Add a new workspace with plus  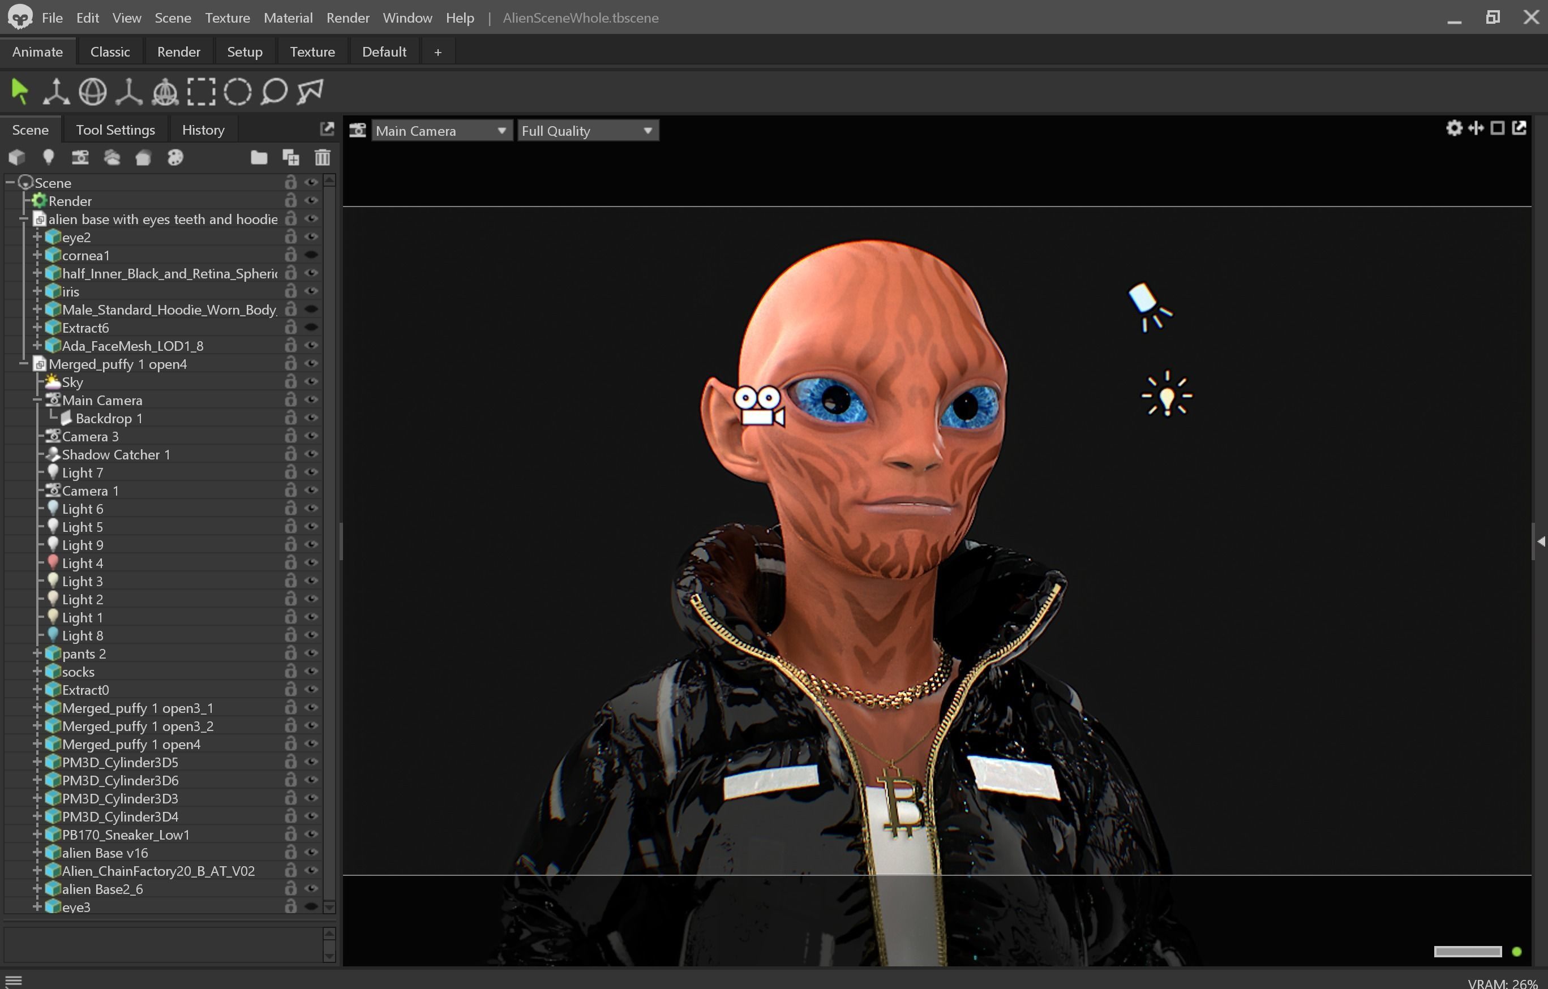click(x=438, y=51)
